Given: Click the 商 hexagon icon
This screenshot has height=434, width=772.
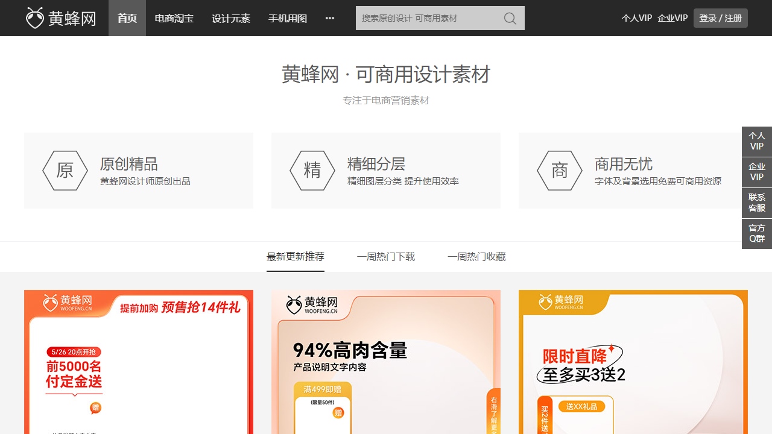Looking at the screenshot, I should pyautogui.click(x=560, y=171).
